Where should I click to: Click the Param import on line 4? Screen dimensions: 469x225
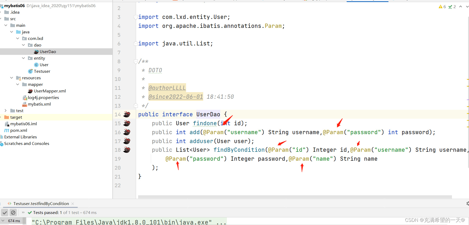pyautogui.click(x=273, y=26)
